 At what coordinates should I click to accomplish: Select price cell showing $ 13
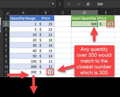click(x=46, y=61)
